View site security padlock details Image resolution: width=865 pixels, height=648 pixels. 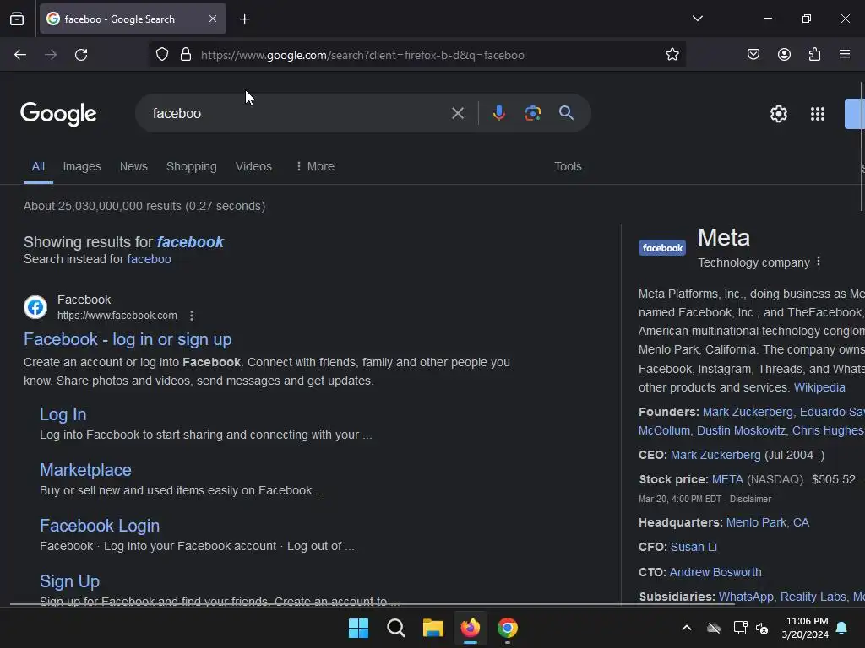[x=186, y=55]
